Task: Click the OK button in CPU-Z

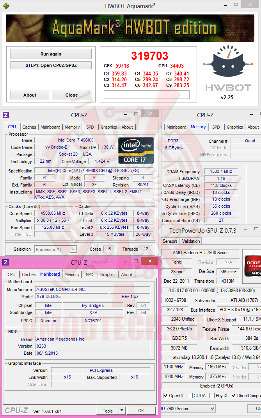Action: point(141,411)
